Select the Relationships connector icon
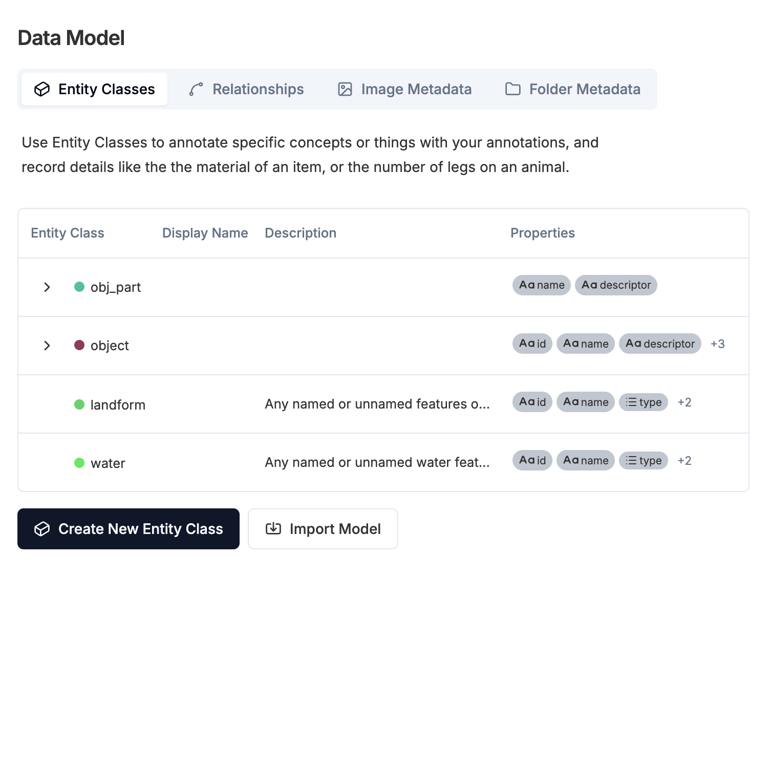770x771 pixels. tap(196, 89)
